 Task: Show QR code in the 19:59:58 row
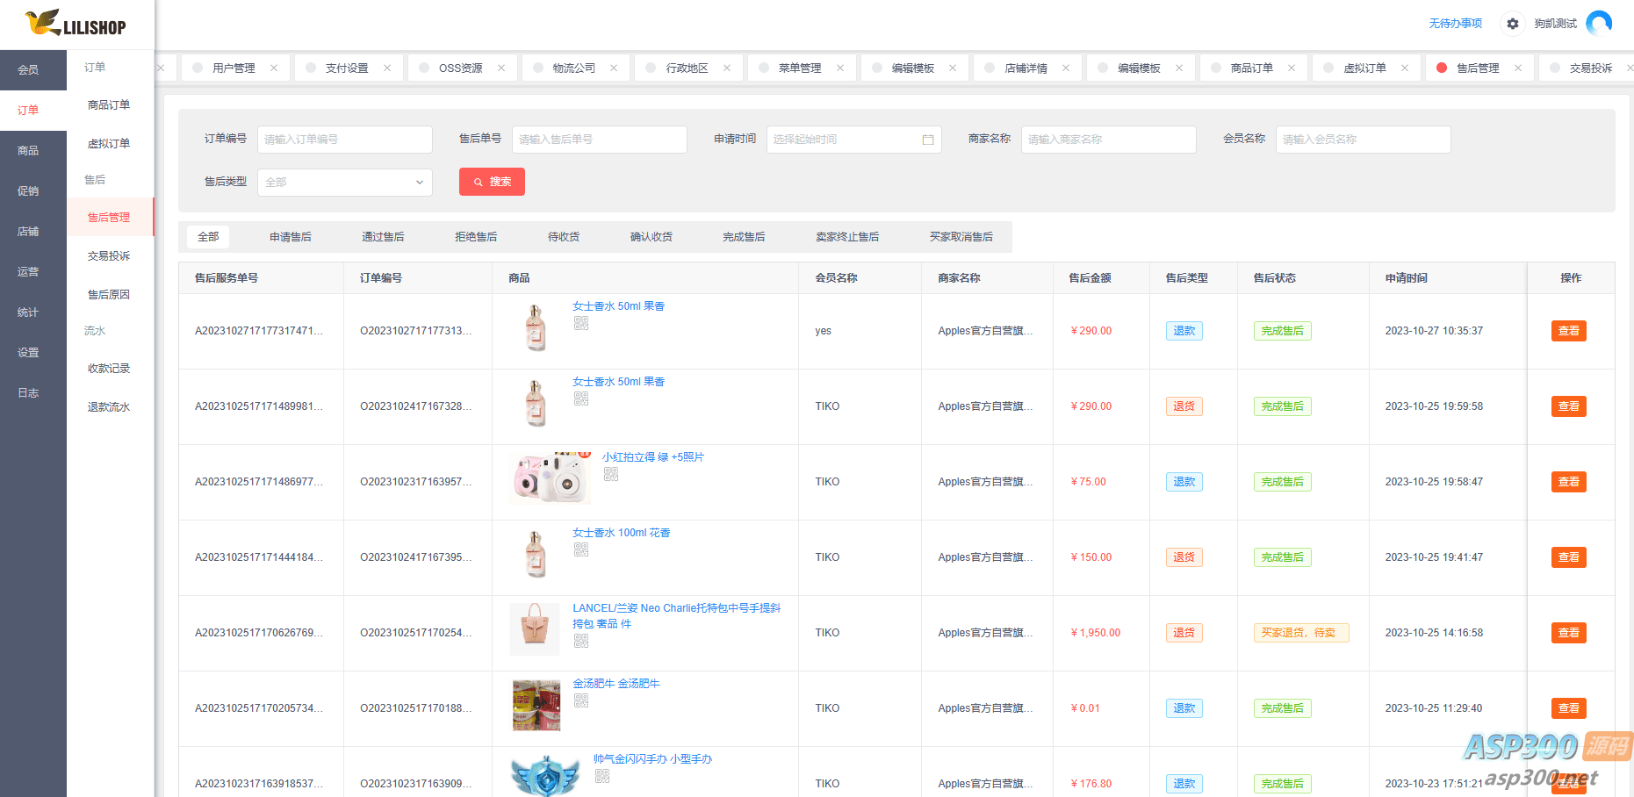[x=581, y=398]
